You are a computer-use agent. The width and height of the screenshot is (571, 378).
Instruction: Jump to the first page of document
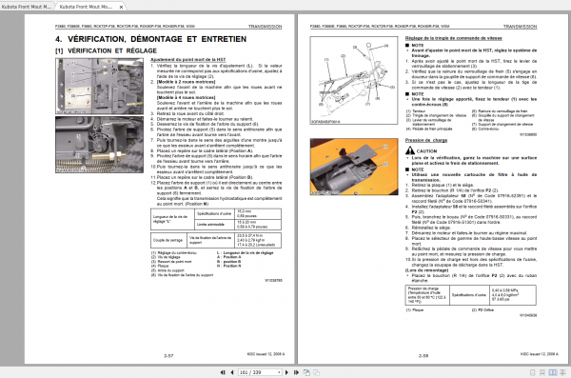click(223, 372)
